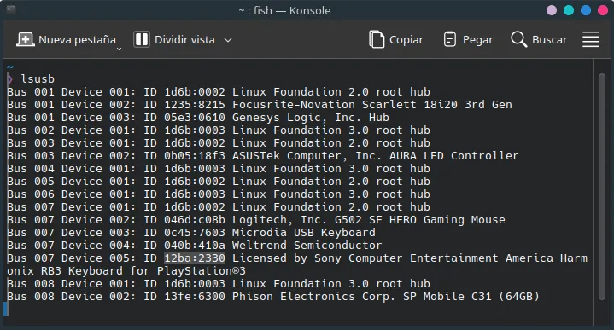
Task: Close window with pink button
Action: (x=603, y=10)
